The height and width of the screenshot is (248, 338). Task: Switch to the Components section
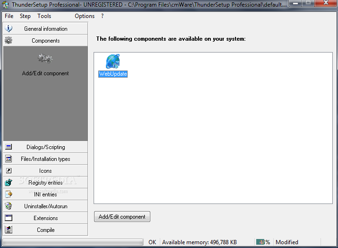pyautogui.click(x=45, y=40)
